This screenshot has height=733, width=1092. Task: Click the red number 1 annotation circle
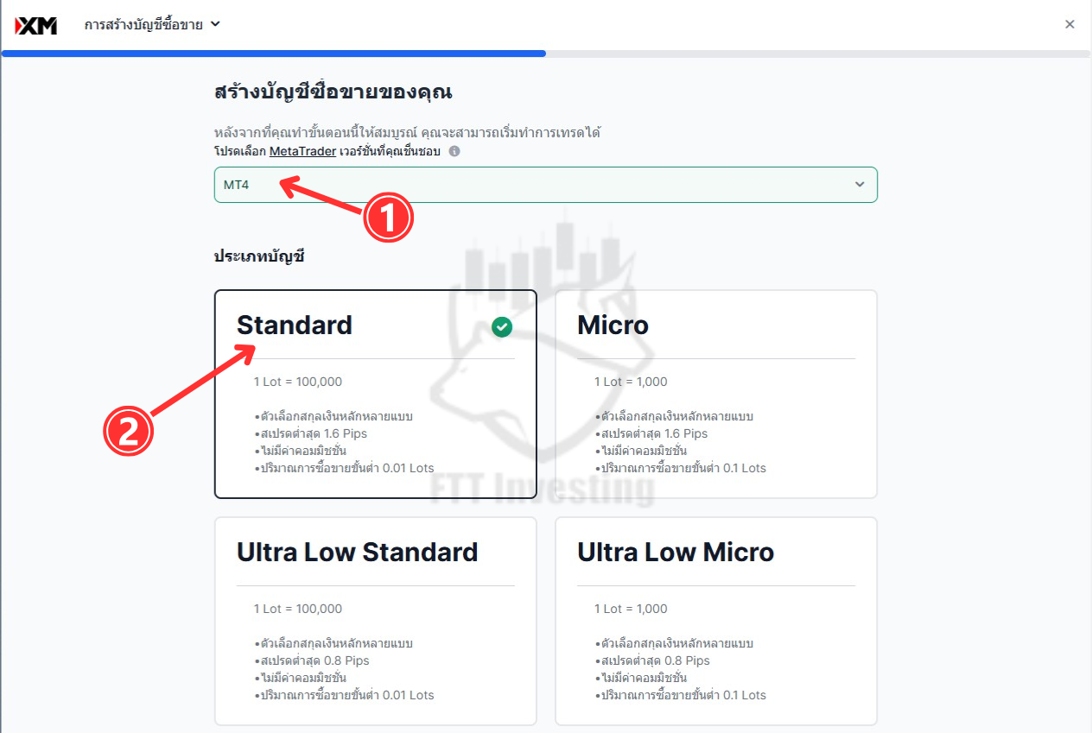click(388, 218)
